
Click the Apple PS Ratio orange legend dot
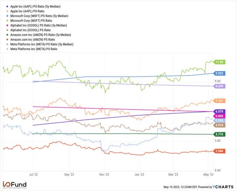pyautogui.click(x=7, y=11)
